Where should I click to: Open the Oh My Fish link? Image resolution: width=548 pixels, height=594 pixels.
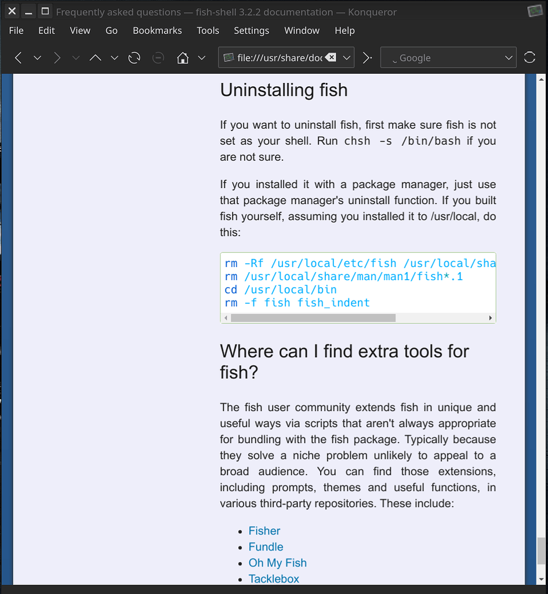(277, 563)
